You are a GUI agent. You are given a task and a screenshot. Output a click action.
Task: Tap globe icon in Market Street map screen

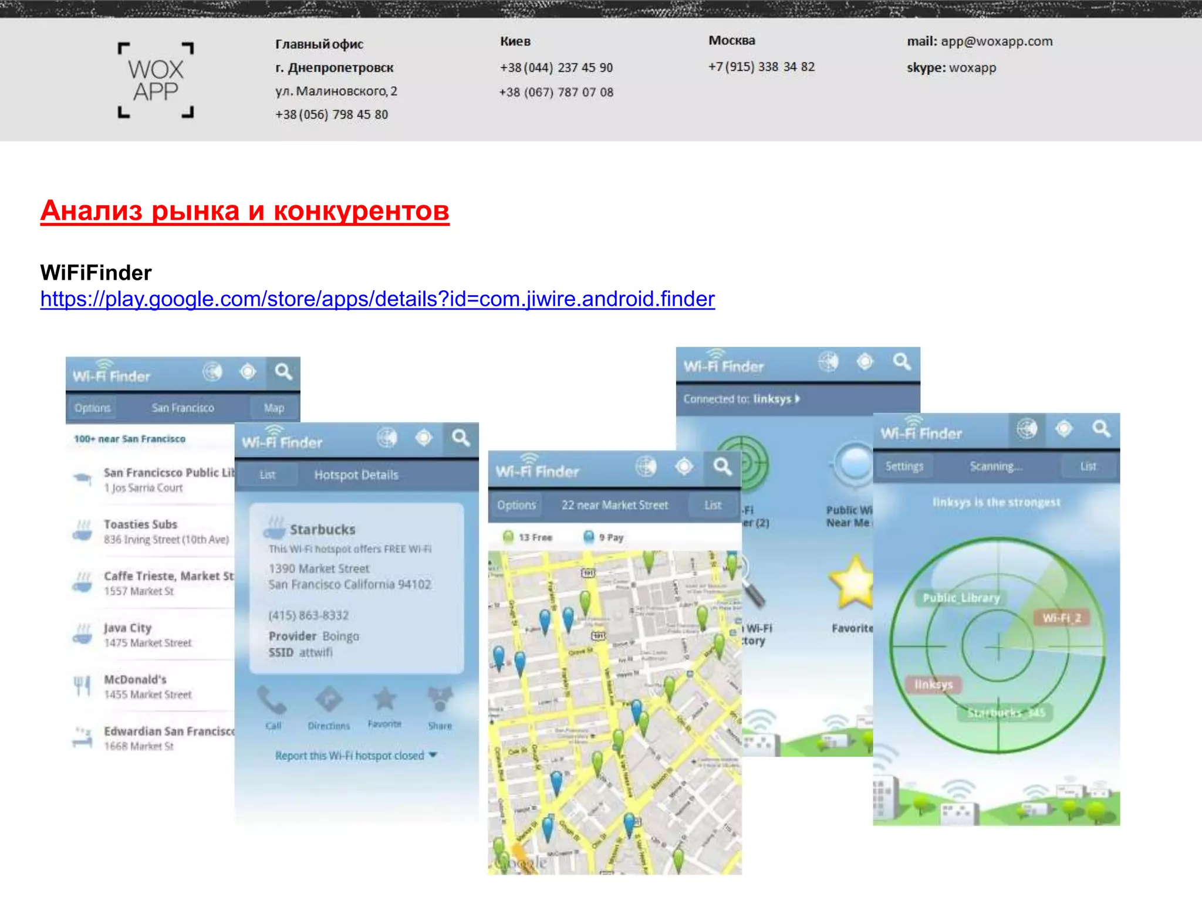click(646, 467)
